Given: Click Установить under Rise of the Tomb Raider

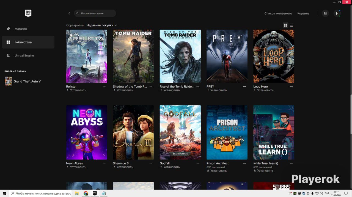Looking at the screenshot, I should (170, 90).
